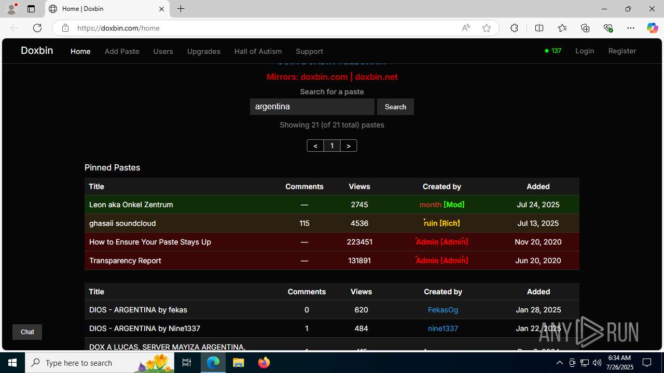The image size is (664, 373).
Task: Add this page to favorites star
Action: click(487, 28)
